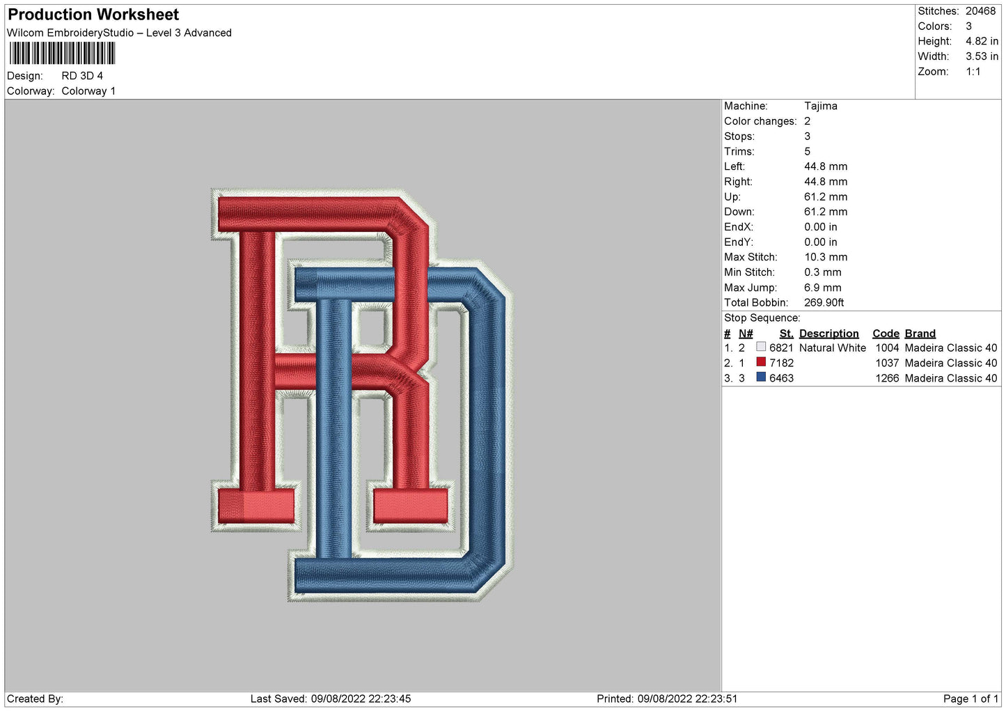The width and height of the screenshot is (1006, 711).
Task: Click the Left value 44.8 mm
Action: [826, 166]
